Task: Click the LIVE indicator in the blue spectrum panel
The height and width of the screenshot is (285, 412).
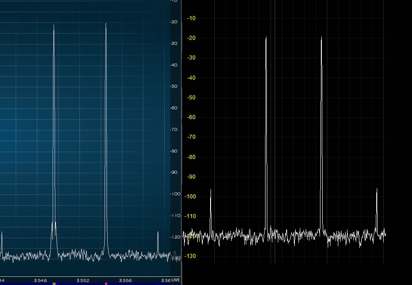Action: 175,280
